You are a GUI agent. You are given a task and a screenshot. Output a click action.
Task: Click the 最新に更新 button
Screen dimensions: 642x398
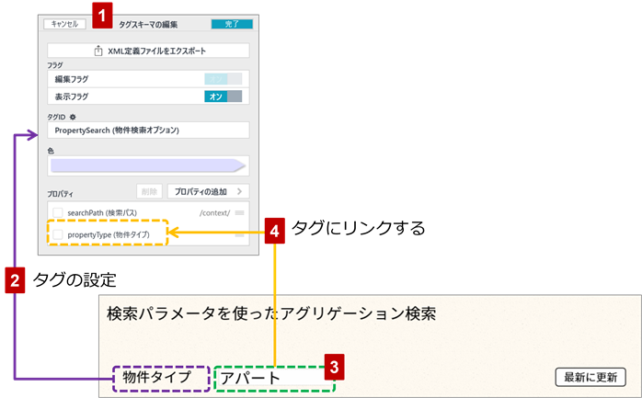pos(590,377)
